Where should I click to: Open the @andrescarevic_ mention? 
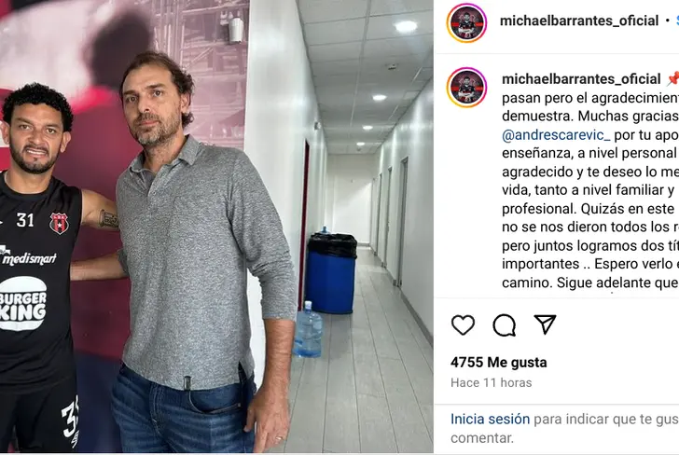(556, 135)
